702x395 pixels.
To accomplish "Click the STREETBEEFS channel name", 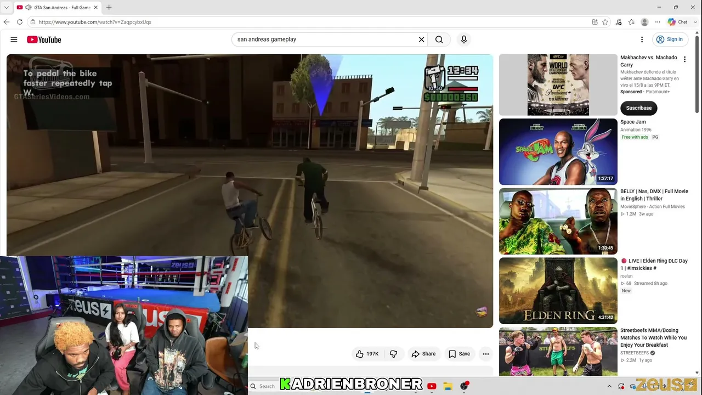I will [633, 353].
